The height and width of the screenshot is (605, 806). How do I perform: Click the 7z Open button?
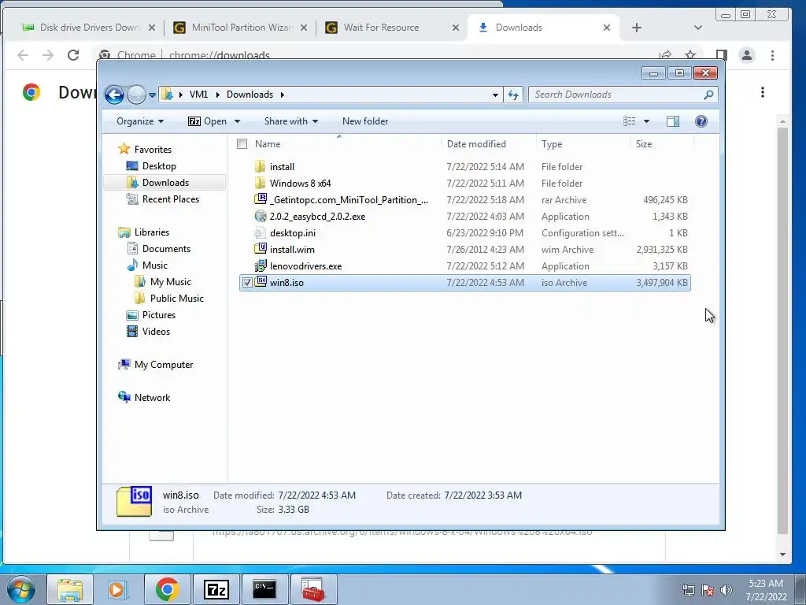tap(207, 121)
